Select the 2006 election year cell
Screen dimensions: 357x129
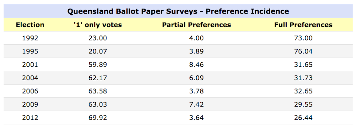pyautogui.click(x=30, y=91)
